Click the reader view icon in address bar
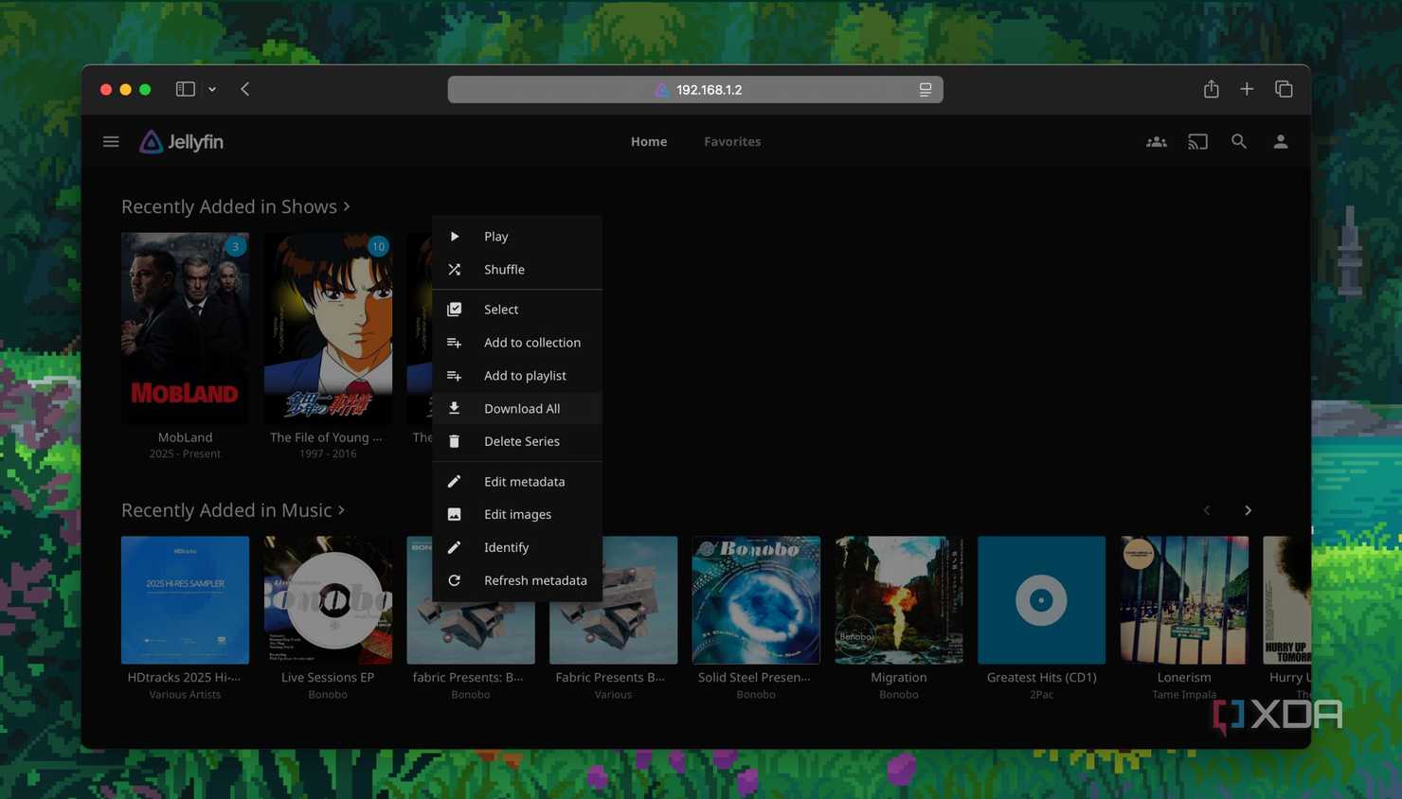The height and width of the screenshot is (799, 1402). click(926, 89)
